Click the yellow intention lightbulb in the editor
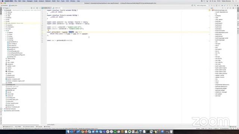 tap(48, 31)
